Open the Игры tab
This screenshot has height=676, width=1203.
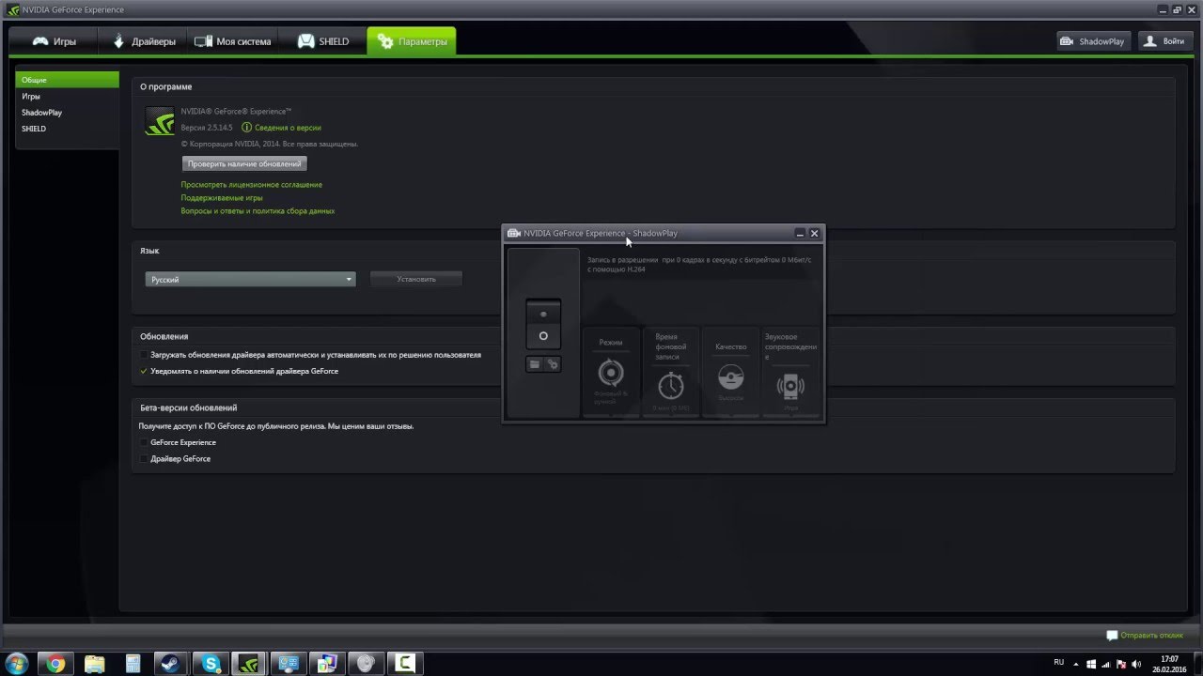(x=54, y=41)
